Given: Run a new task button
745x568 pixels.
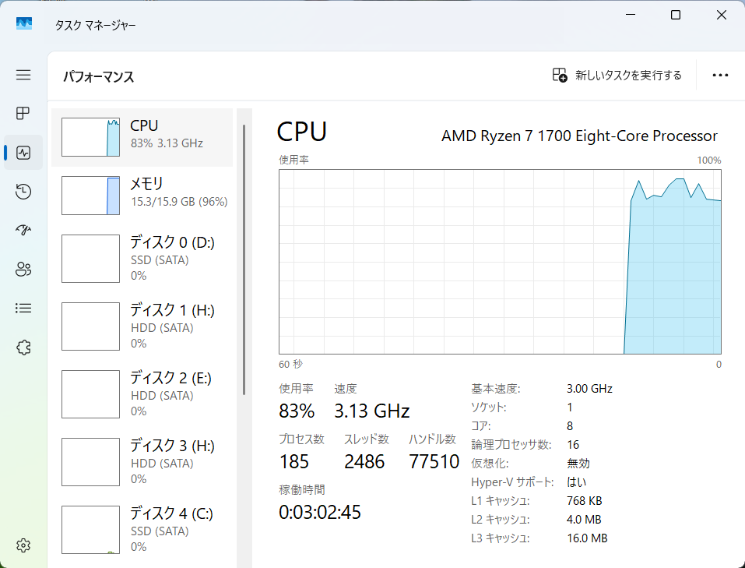Looking at the screenshot, I should pos(617,76).
